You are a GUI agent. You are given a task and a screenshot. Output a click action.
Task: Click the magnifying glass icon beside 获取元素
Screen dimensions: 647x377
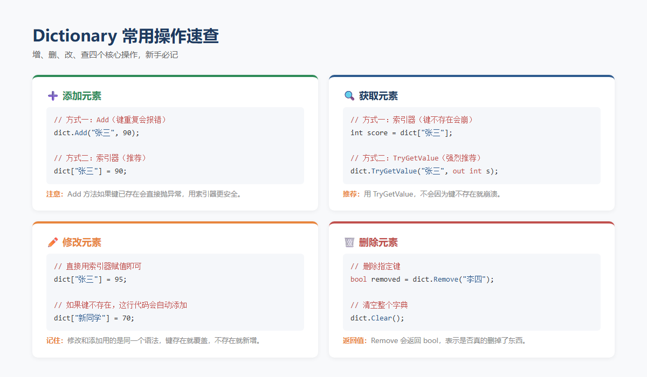point(349,96)
